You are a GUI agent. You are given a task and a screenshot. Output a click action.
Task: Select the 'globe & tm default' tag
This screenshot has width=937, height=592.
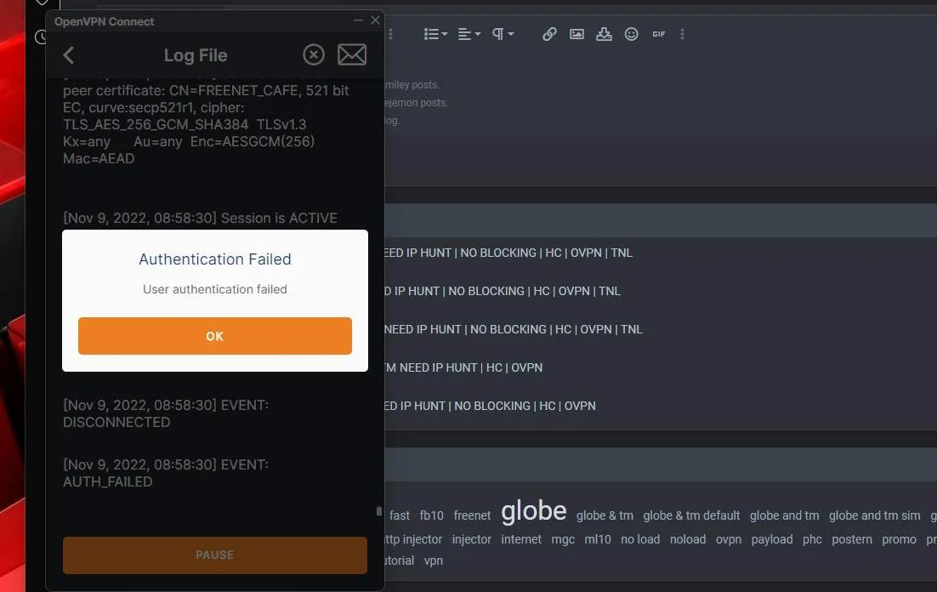[x=691, y=515]
